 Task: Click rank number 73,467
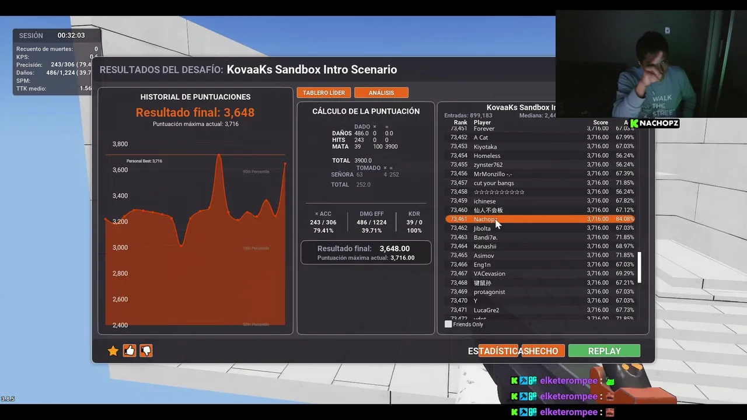[459, 274]
